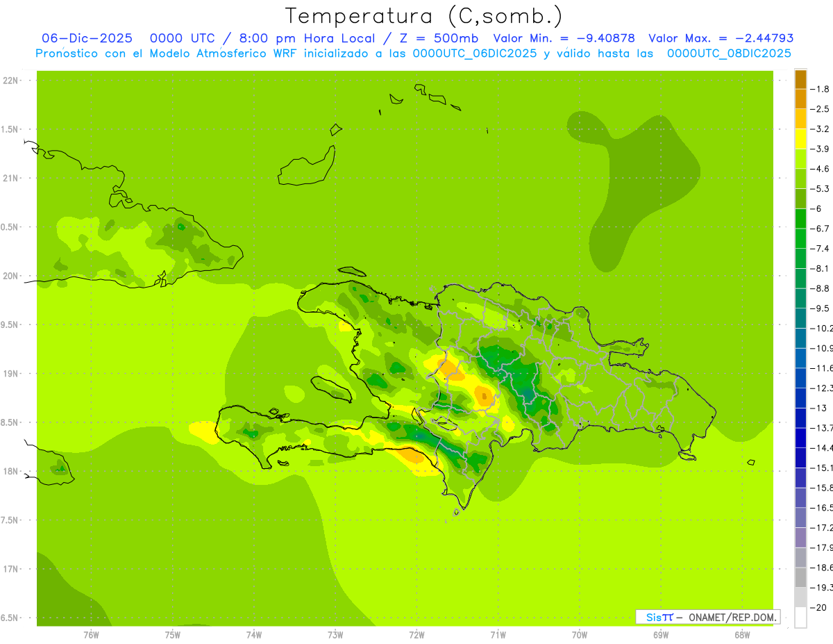Click the 68W longitude axis label
Viewport: 833px width, 644px height.
(x=742, y=635)
